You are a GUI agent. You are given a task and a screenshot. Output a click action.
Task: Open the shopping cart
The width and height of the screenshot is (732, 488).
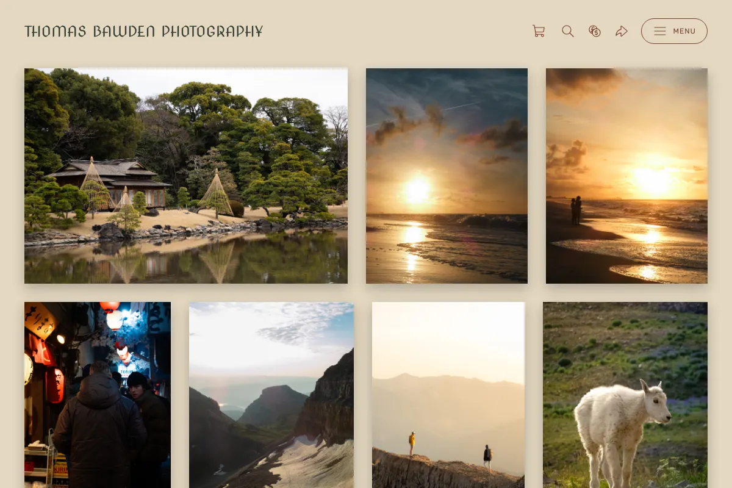click(x=539, y=31)
